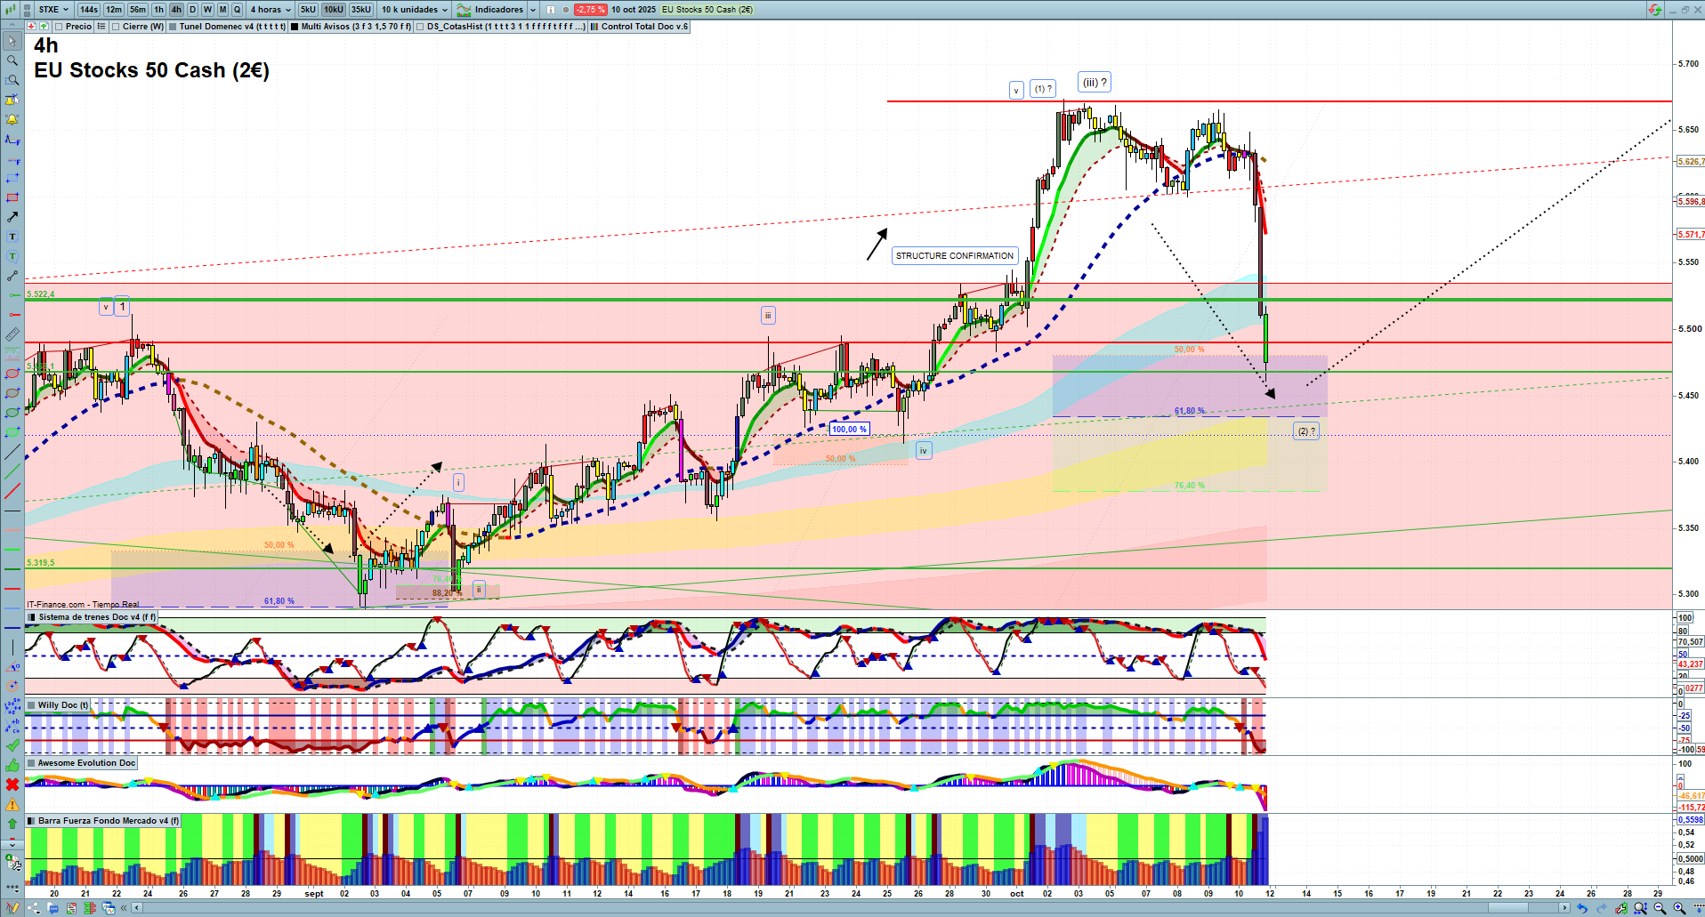The image size is (1705, 917).
Task: Select the alarm bell tool
Action: tap(12, 119)
